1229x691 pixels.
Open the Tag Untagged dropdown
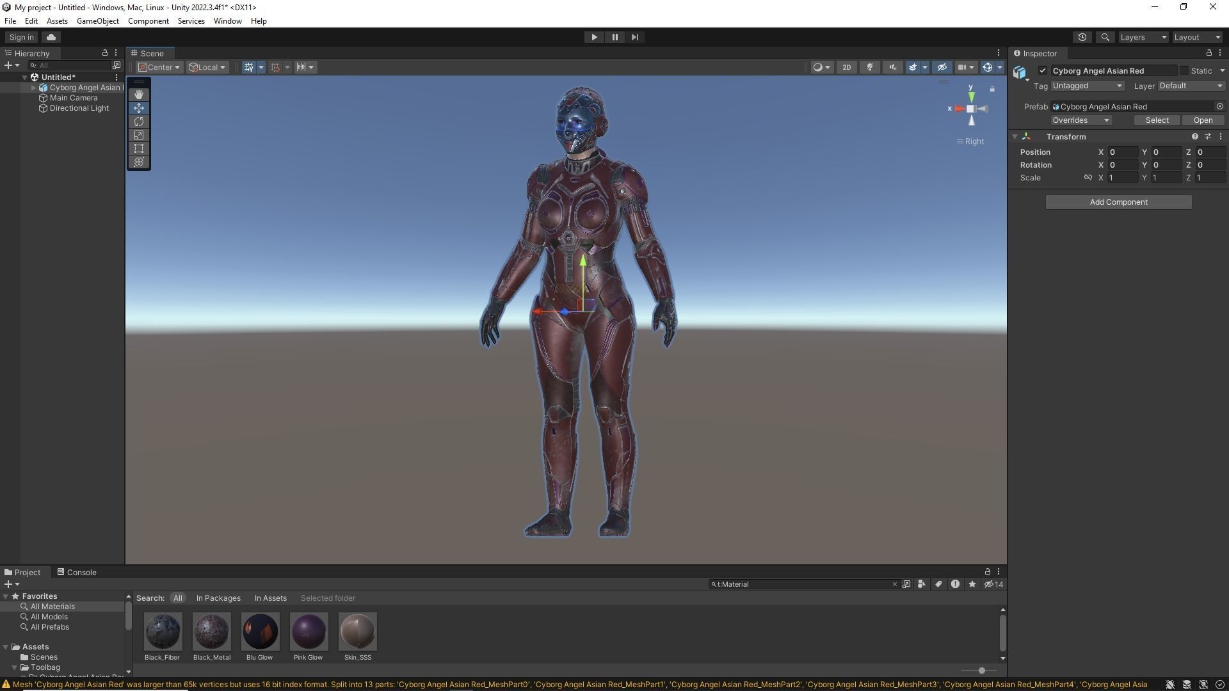[x=1087, y=86]
